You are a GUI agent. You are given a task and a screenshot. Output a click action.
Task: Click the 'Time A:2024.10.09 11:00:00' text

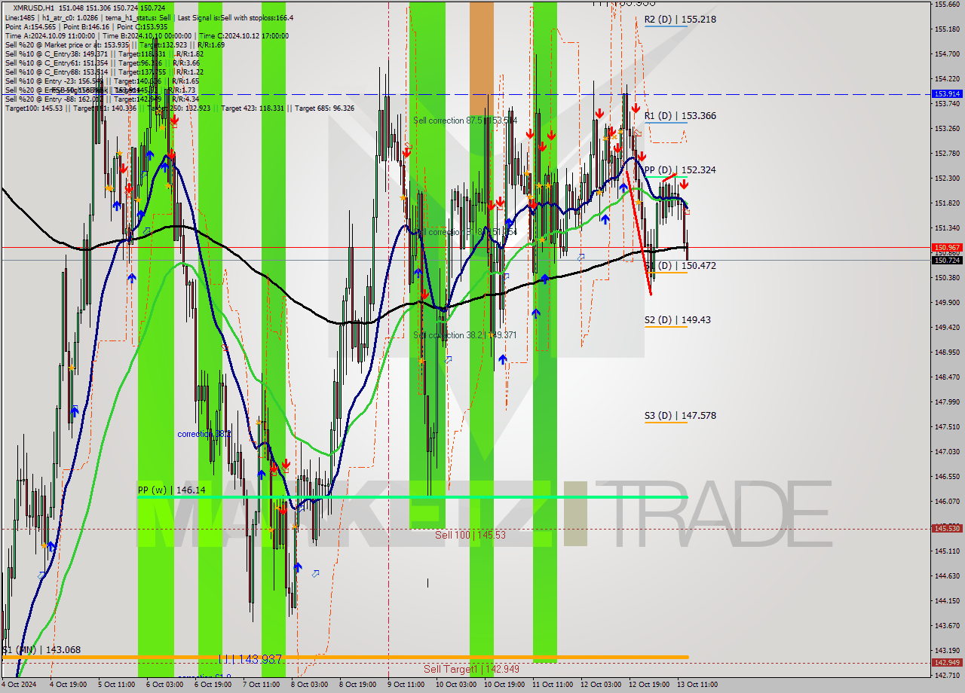click(x=50, y=35)
